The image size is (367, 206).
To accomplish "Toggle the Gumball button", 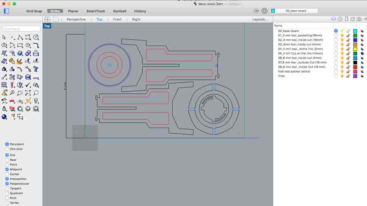I will (119, 11).
